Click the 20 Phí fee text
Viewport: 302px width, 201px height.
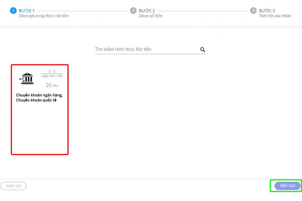(52, 85)
